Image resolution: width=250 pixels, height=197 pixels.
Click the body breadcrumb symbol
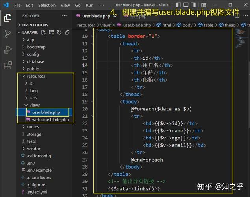185,25
